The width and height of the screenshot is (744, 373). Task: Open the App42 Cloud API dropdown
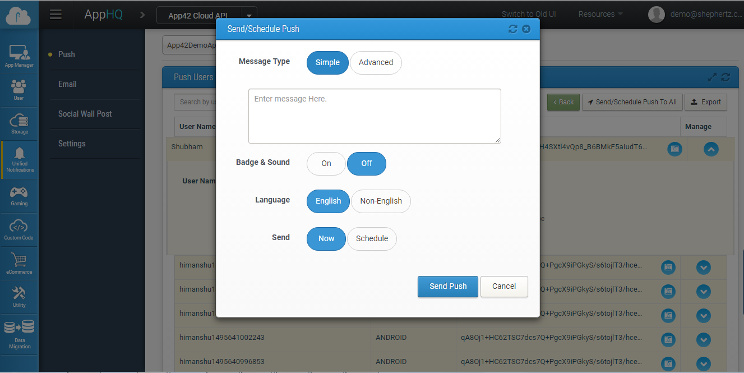coord(248,16)
